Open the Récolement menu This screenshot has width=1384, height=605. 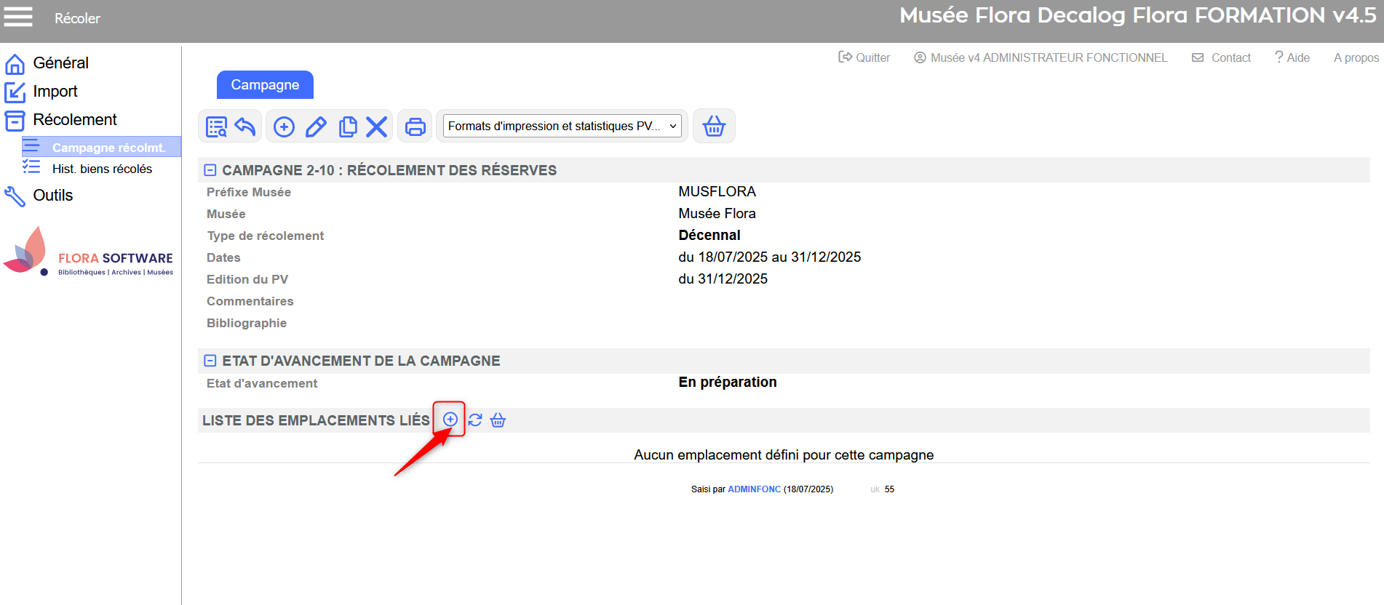pyautogui.click(x=74, y=120)
